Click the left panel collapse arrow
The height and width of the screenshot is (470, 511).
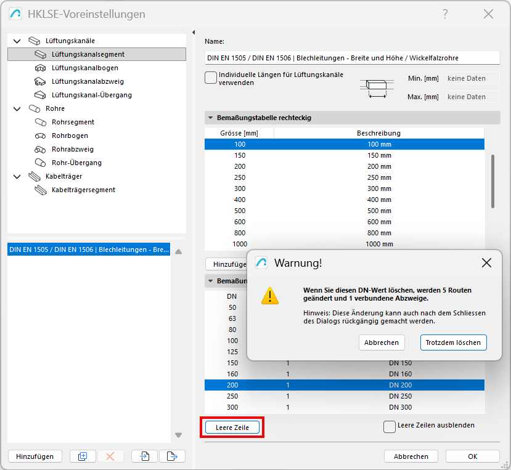click(x=194, y=32)
